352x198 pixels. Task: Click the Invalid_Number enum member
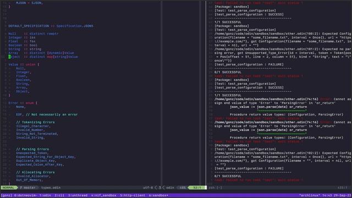click(x=31, y=130)
